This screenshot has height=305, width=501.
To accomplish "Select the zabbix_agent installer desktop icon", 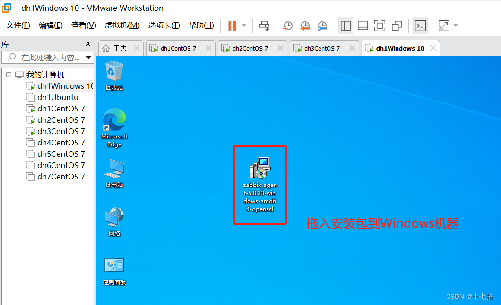I will tap(260, 185).
